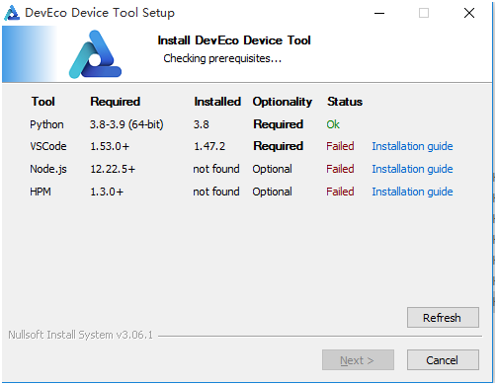Click the Status column header
This screenshot has height=385, width=497.
coord(345,102)
